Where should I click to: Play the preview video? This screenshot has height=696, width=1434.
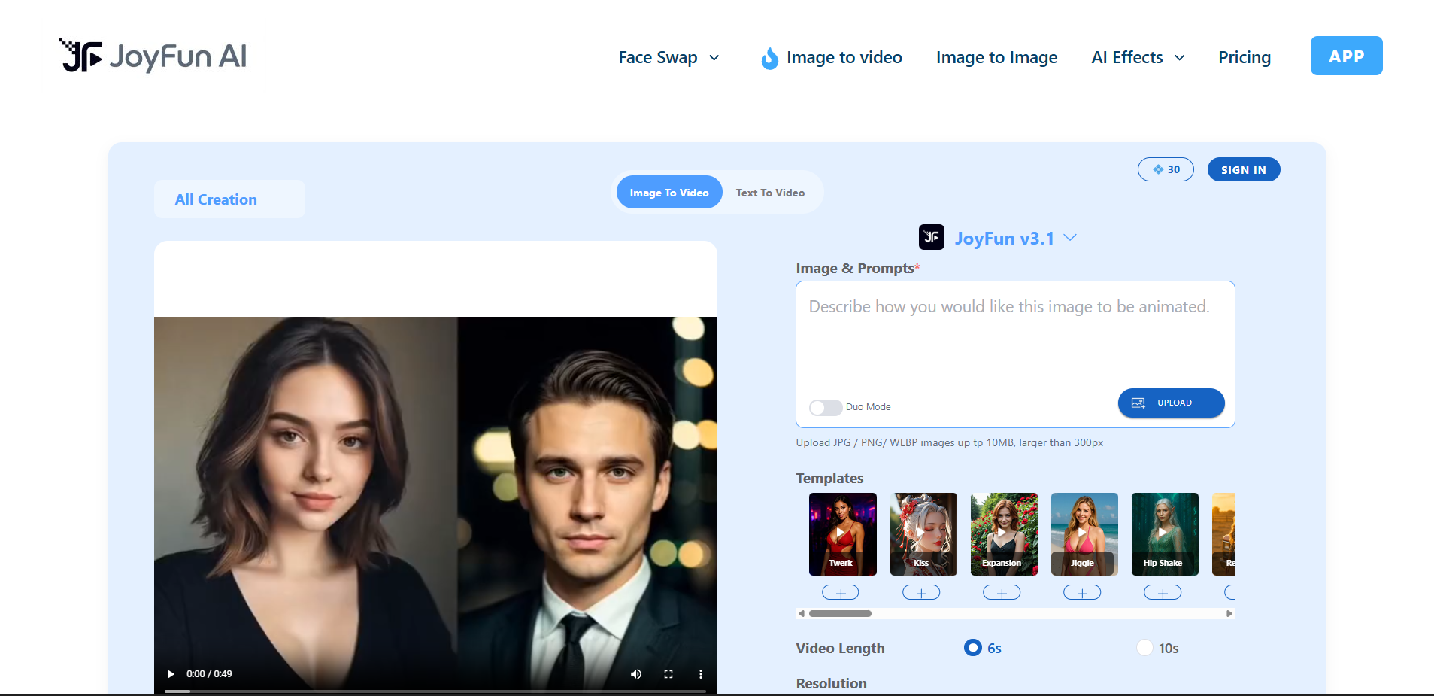click(171, 674)
